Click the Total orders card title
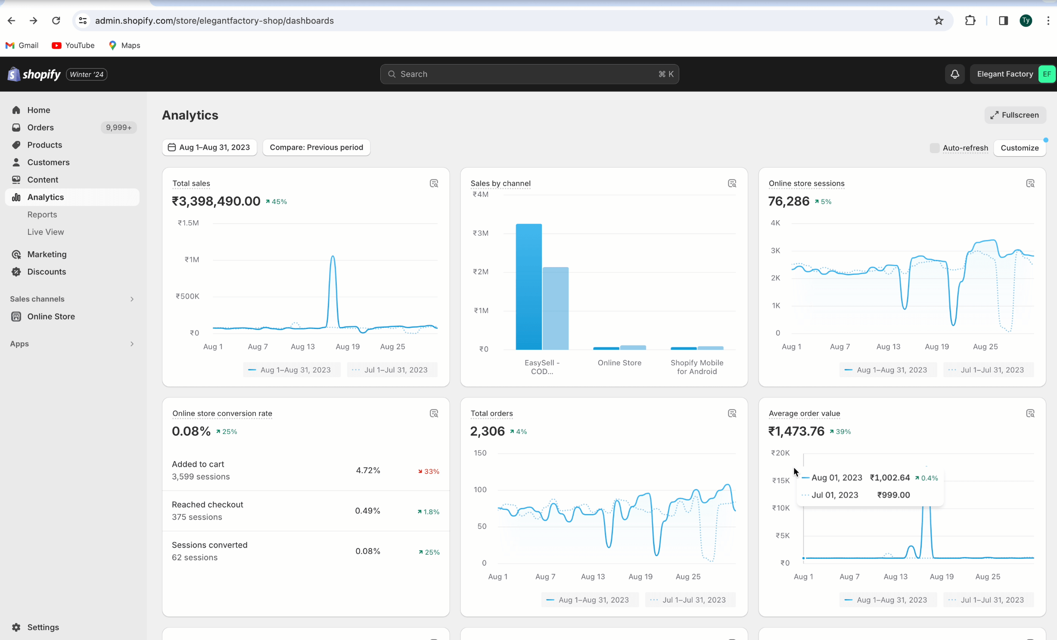 tap(491, 414)
